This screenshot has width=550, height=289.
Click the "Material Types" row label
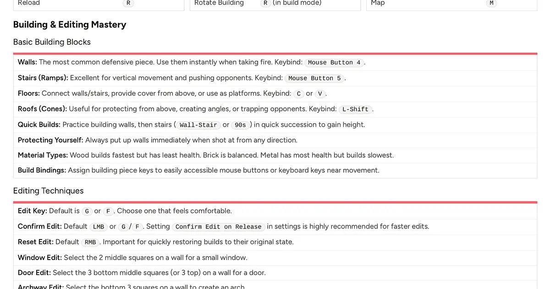43,155
